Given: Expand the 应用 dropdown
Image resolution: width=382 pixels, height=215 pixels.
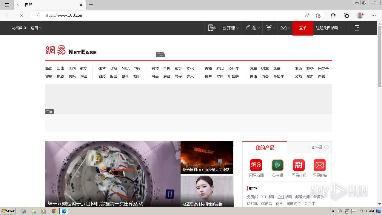Looking at the screenshot, I should pos(36,28).
